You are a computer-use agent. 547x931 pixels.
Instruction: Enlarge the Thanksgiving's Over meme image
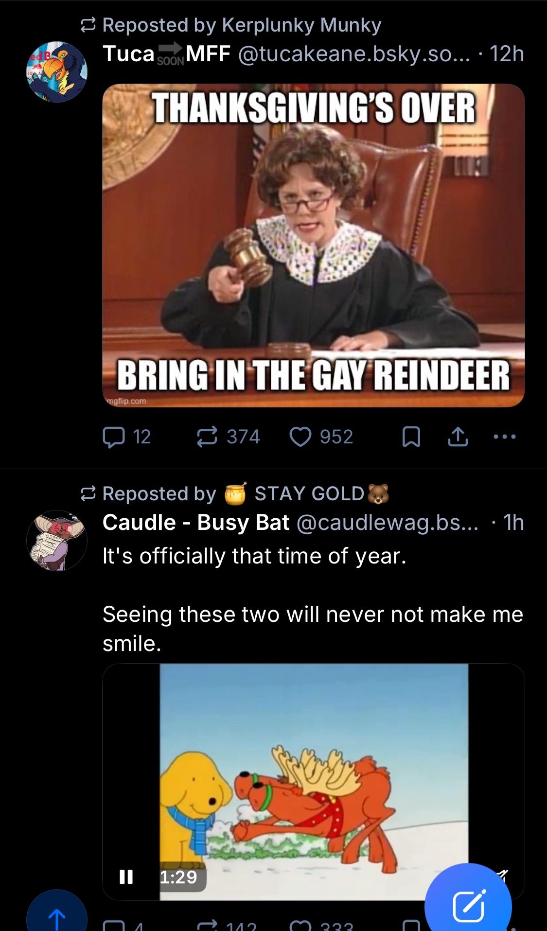click(x=313, y=246)
